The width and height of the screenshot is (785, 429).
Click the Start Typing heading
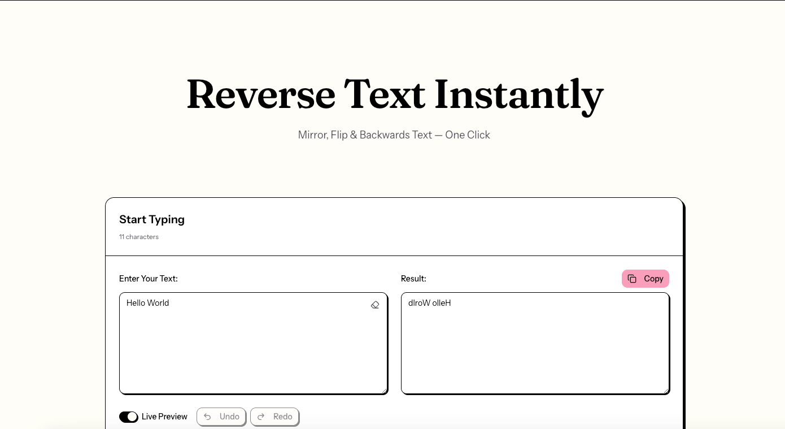click(152, 219)
